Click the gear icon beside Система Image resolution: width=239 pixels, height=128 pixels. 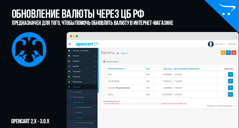click(x=69, y=87)
